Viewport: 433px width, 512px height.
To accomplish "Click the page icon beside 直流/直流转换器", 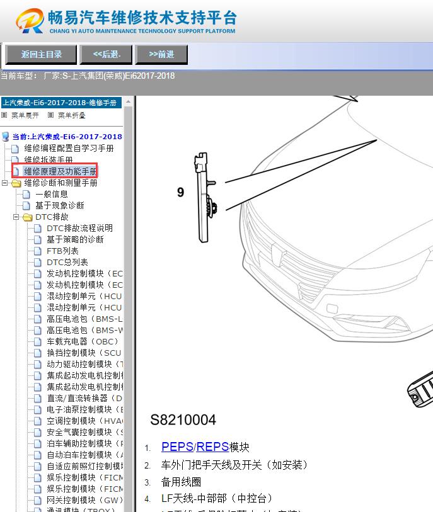I will coord(38,399).
